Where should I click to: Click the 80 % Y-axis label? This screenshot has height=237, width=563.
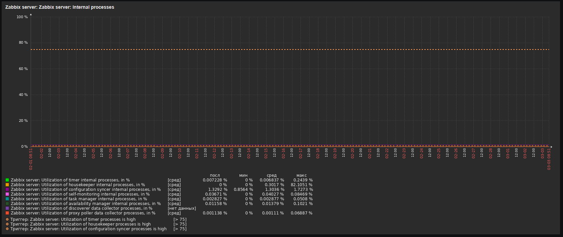pyautogui.click(x=23, y=43)
